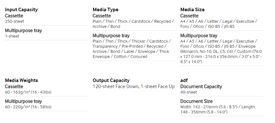275x123 pixels.
Task: Click the adf section heading
Action: pyautogui.click(x=184, y=80)
